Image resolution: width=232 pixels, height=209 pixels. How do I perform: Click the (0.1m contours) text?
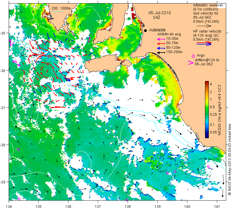pos(206,9)
